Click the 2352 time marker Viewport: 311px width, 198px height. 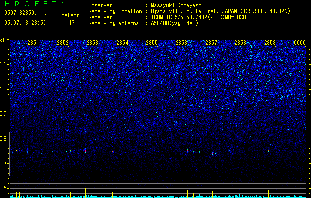pos(63,43)
